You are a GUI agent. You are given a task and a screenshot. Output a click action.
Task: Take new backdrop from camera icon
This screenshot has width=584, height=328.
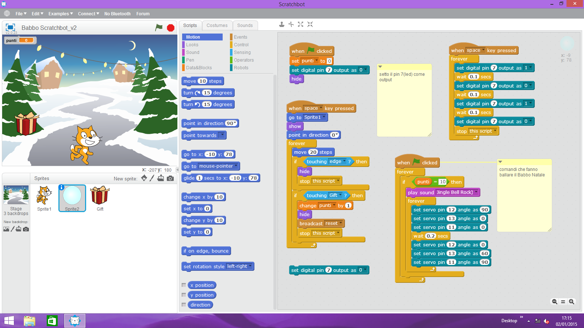click(x=26, y=229)
